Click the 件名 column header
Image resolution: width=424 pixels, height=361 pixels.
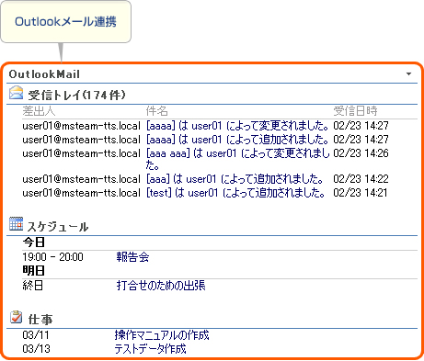(156, 111)
